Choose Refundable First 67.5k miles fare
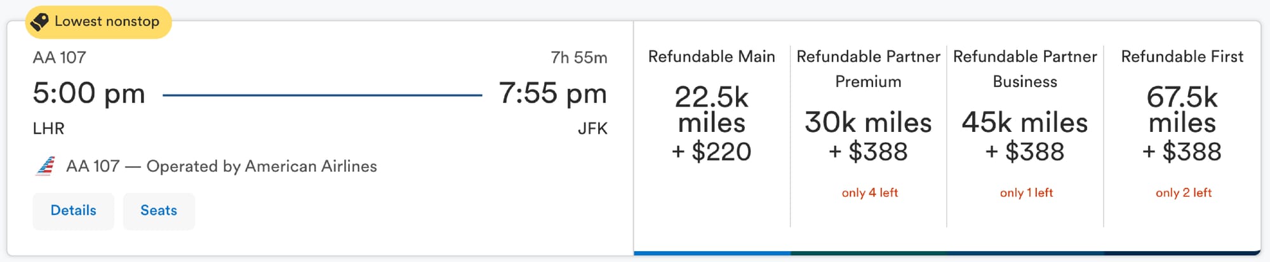The height and width of the screenshot is (262, 1270). pyautogui.click(x=1182, y=136)
